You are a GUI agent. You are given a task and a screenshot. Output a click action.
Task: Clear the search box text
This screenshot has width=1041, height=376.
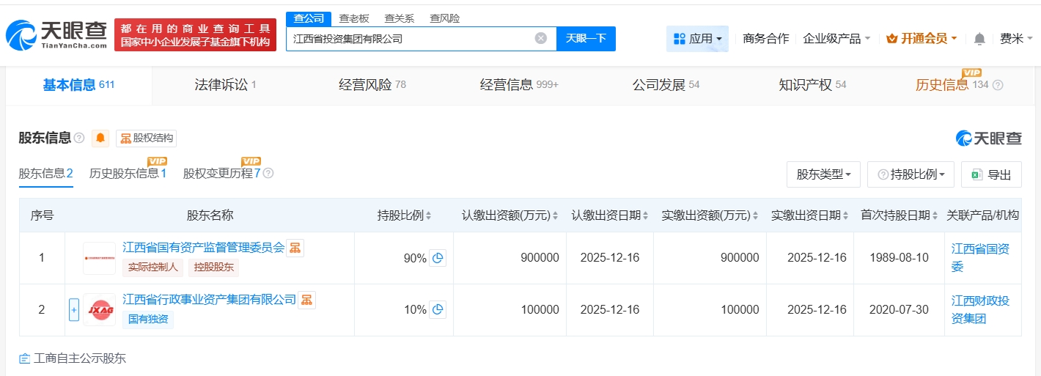point(541,38)
